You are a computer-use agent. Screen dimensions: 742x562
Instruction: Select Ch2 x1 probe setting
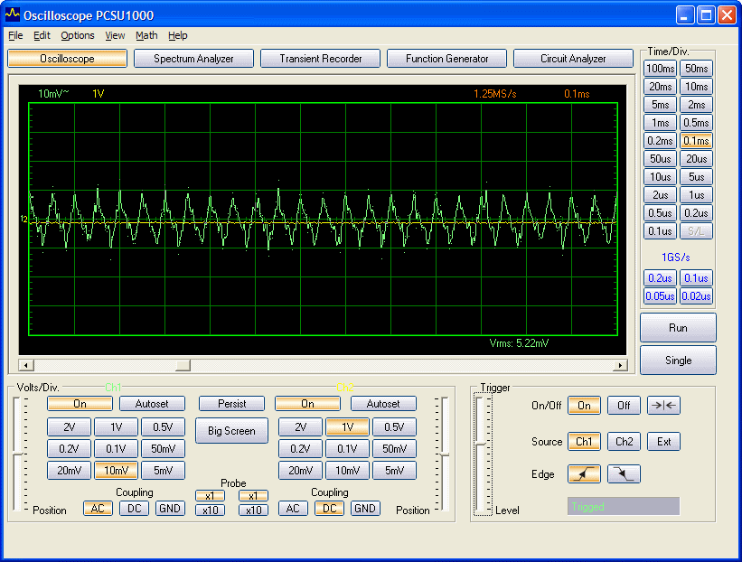click(x=253, y=496)
